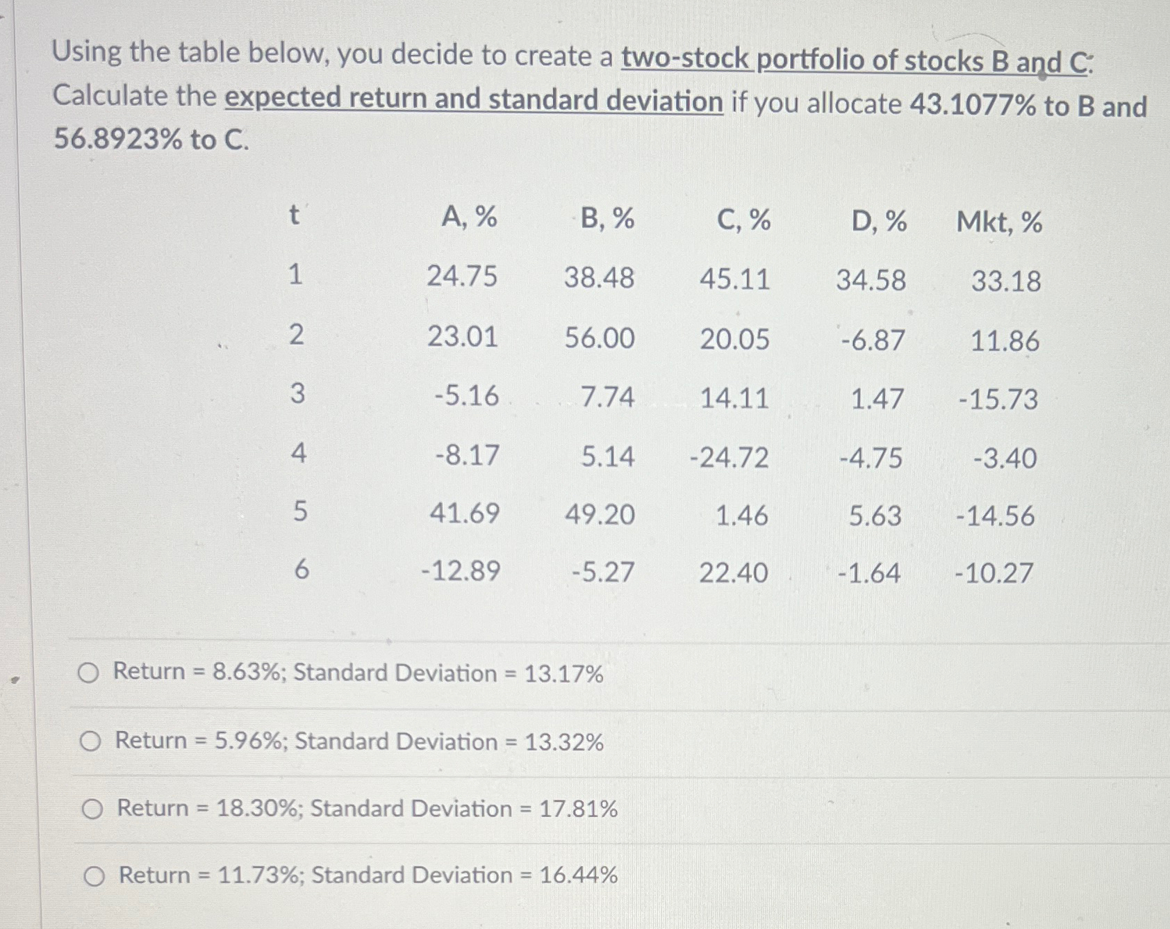This screenshot has width=1170, height=929.
Task: Select answer Return = 5.96%; Standard Deviation = 13.32%
Action: 90,741
